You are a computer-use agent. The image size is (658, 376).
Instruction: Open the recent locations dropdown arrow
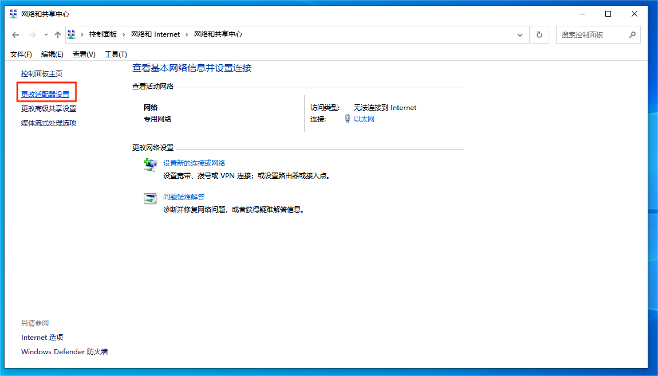pyautogui.click(x=46, y=35)
